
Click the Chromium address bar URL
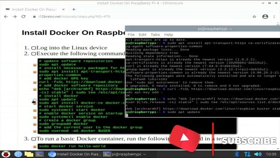coord(74,17)
